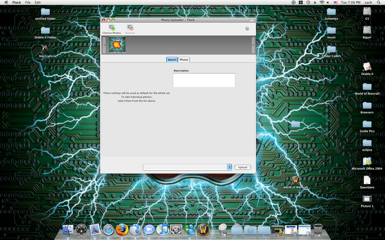Open MSN Messenger in Dock
Image resolution: width=385 pixels, height=240 pixels.
[189, 230]
